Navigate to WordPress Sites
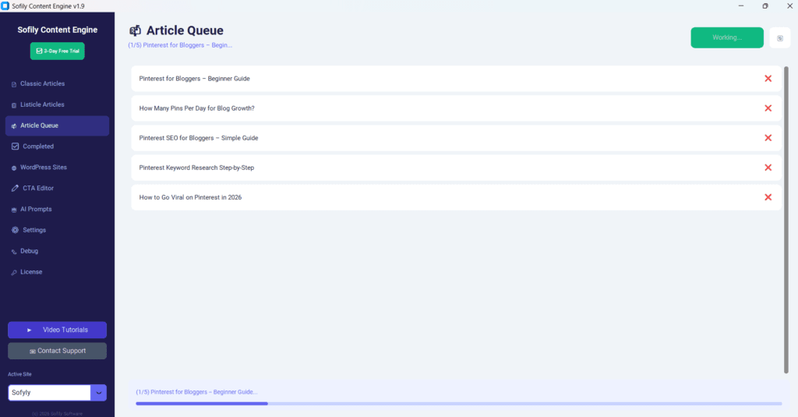Screen dimensions: 798x417 [57, 167]
